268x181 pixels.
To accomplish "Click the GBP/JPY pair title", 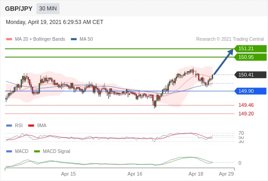I will [19, 9].
